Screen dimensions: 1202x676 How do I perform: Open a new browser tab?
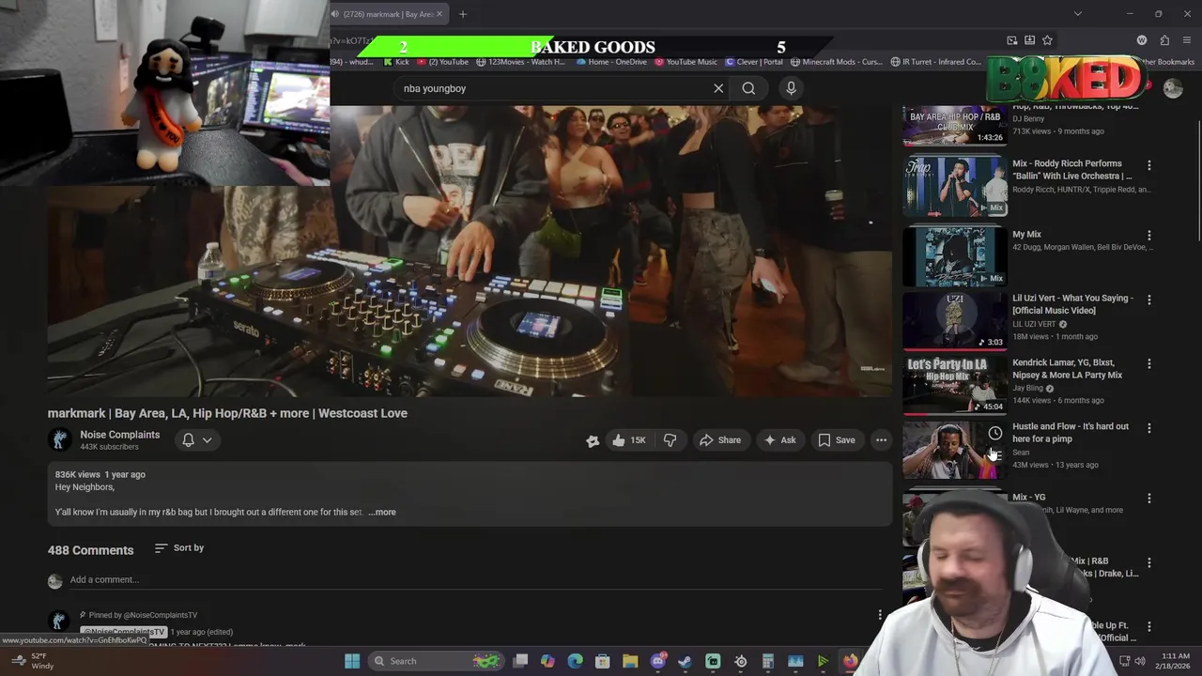click(462, 14)
